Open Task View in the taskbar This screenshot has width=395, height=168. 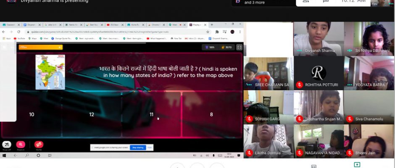[x=50, y=155]
